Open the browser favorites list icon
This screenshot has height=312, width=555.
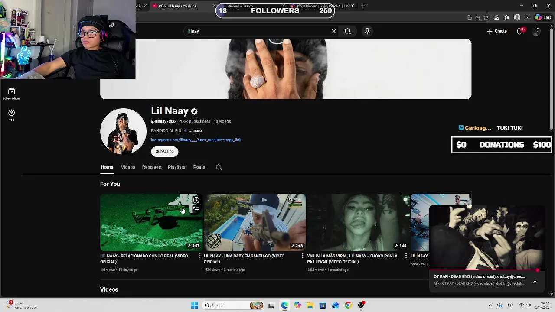pos(507,17)
